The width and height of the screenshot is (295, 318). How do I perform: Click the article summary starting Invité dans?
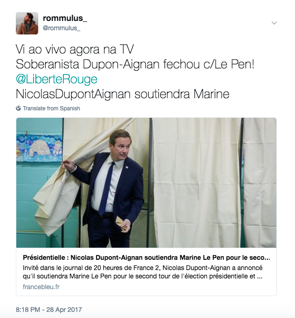coord(143,272)
